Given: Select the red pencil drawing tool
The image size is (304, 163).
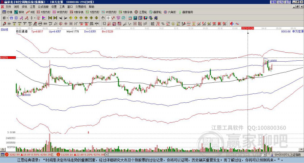Looking at the screenshot, I should (x=4, y=24).
